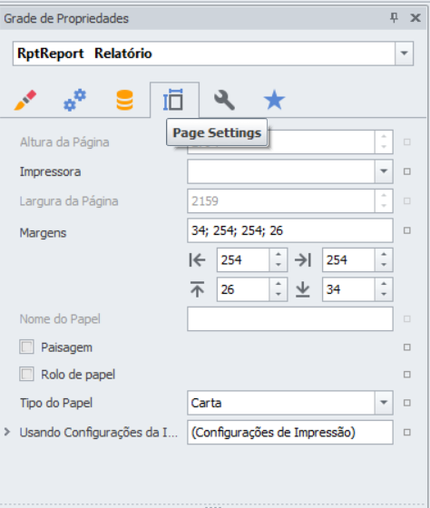Click the Usando Configurações marker square

click(x=407, y=432)
